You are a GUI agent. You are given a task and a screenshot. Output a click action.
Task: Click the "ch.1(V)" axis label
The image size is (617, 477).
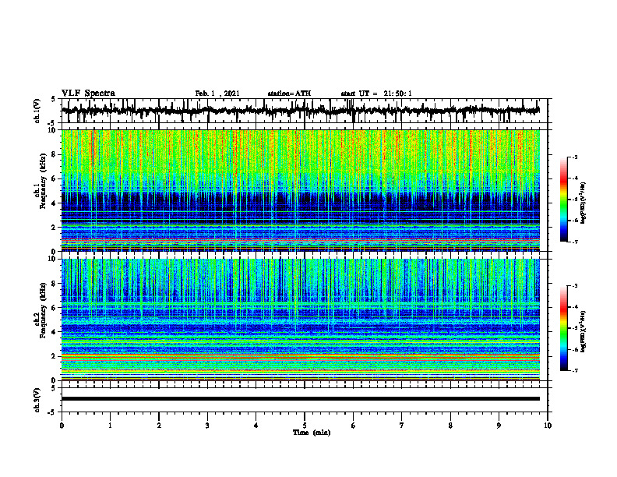click(x=37, y=111)
